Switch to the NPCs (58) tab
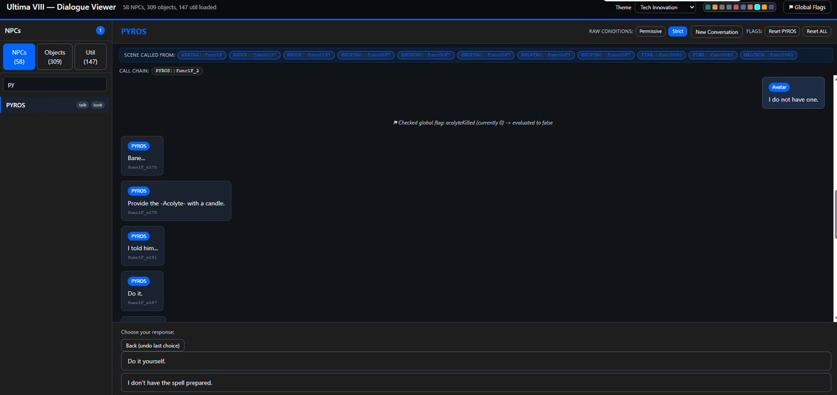837x395 pixels. point(19,57)
